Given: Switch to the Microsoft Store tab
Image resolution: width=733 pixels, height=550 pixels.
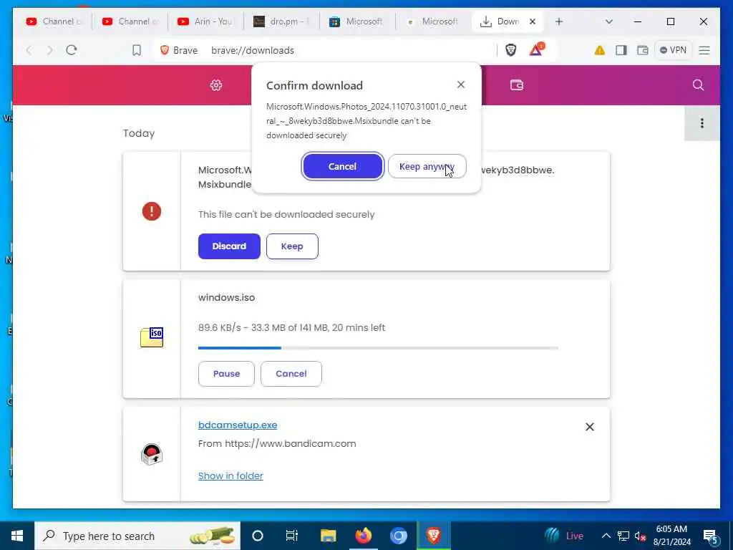Looking at the screenshot, I should coord(357,21).
